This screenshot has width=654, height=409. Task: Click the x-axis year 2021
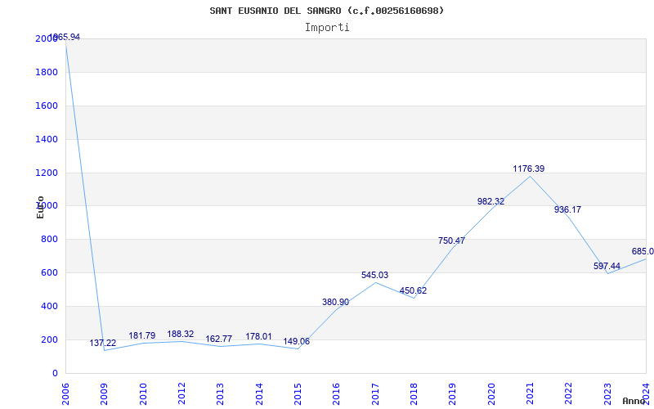pos(530,393)
